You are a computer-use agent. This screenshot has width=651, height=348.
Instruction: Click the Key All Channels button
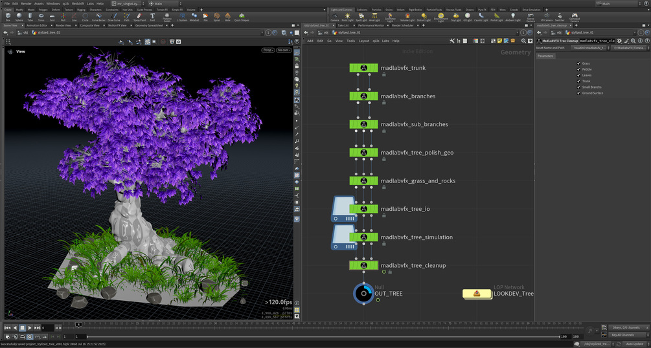pyautogui.click(x=624, y=334)
